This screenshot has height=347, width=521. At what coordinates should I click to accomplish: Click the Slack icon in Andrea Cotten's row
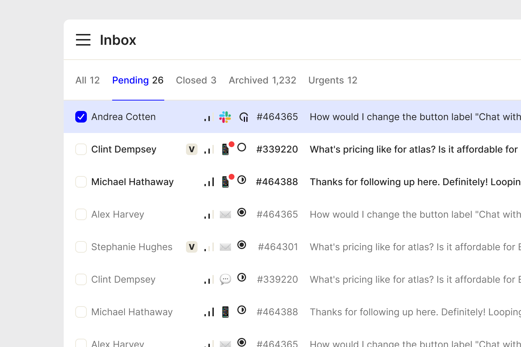click(x=225, y=117)
